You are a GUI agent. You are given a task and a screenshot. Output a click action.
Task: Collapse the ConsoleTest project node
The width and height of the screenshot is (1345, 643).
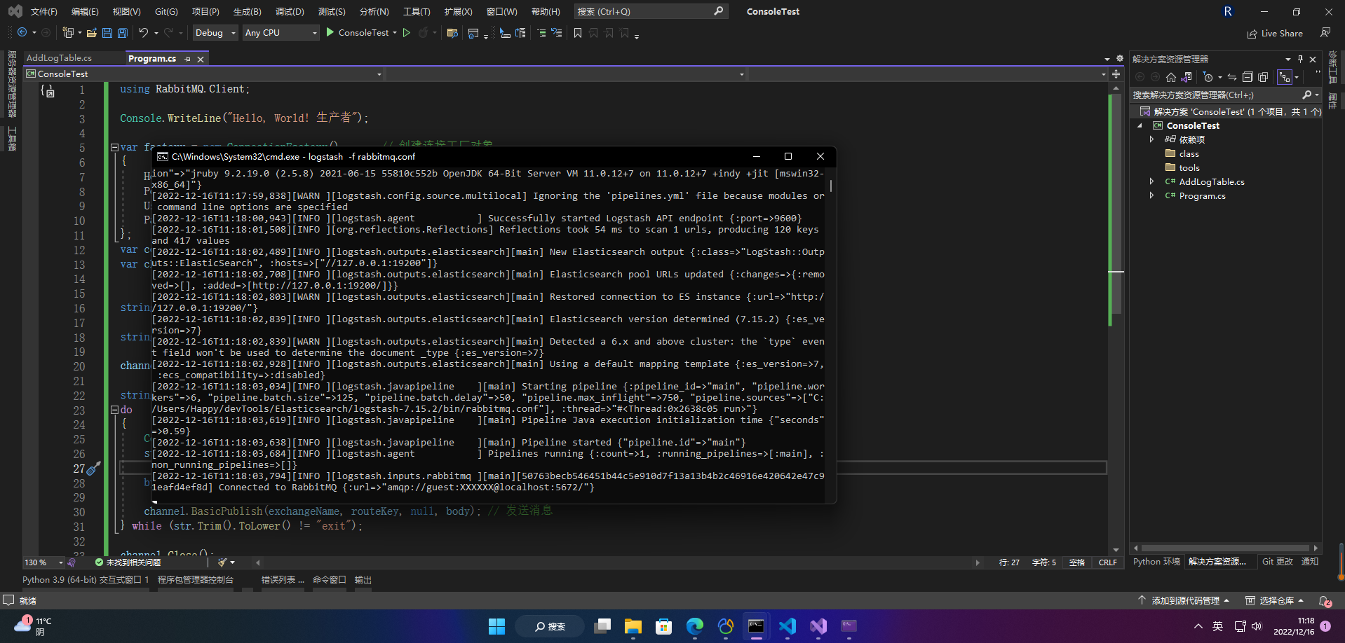(x=1140, y=125)
